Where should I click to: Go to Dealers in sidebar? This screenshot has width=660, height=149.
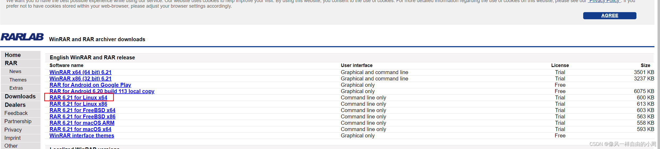point(15,105)
